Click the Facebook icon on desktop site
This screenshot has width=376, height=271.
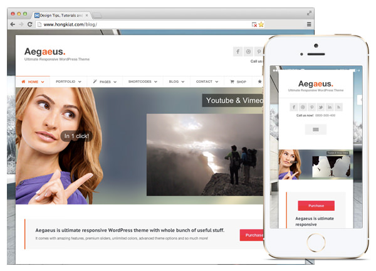pos(238,51)
